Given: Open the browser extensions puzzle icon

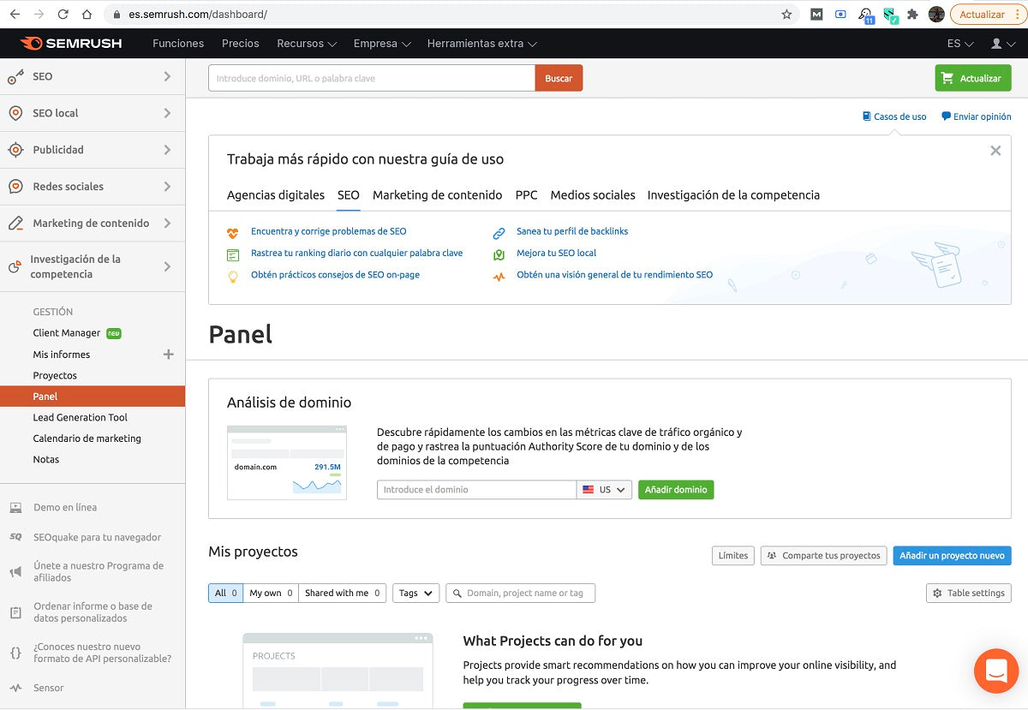Looking at the screenshot, I should [x=912, y=15].
